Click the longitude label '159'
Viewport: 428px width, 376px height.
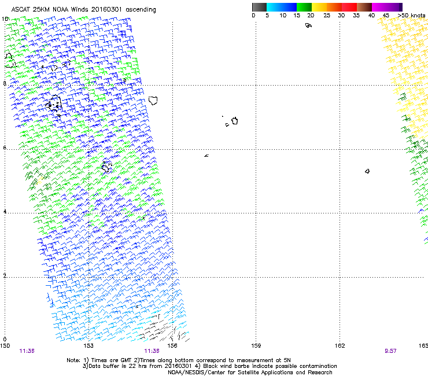[x=256, y=346]
